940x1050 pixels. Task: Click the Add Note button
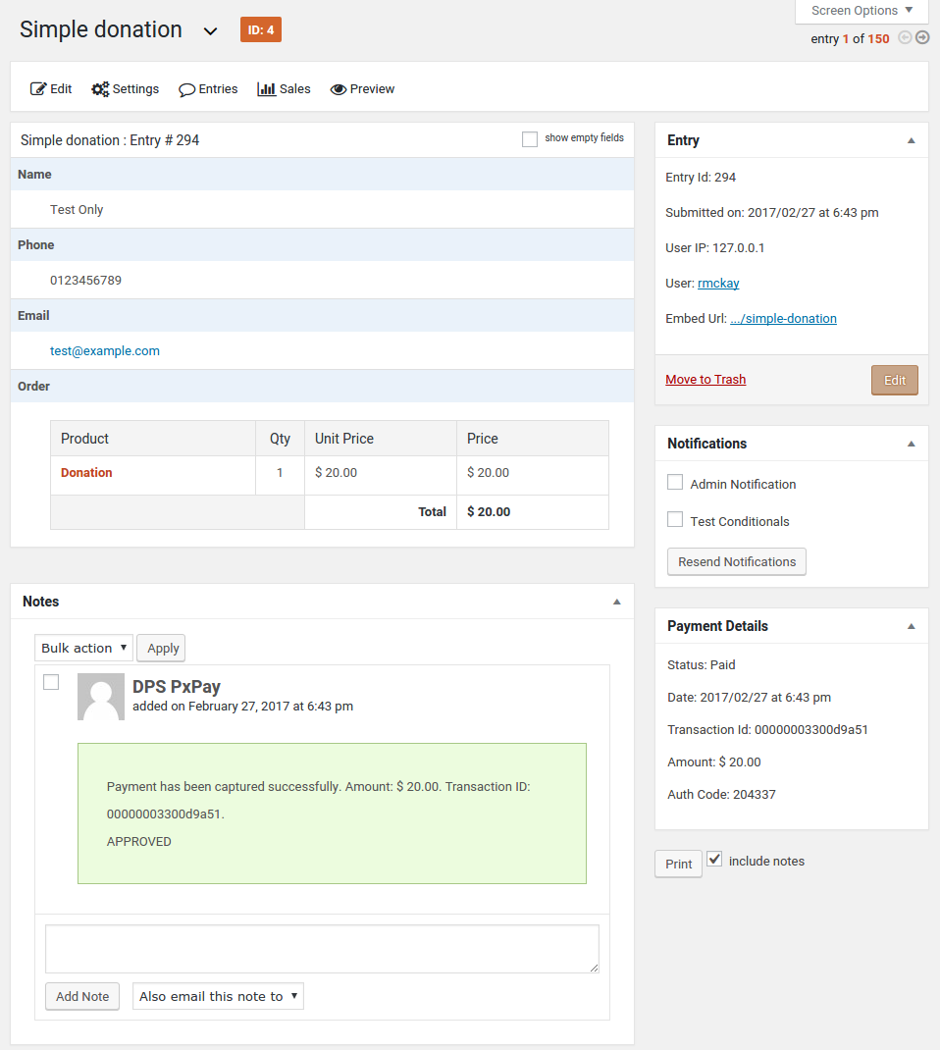coord(82,996)
